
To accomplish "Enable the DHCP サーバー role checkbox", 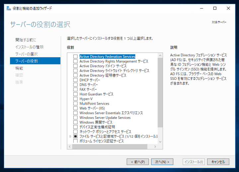I will click(75, 80).
